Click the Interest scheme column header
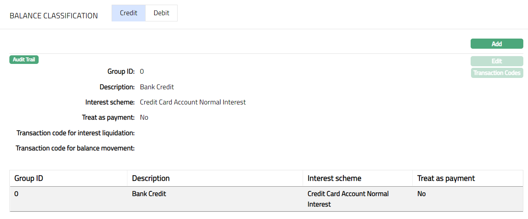528x219 pixels. pos(334,178)
